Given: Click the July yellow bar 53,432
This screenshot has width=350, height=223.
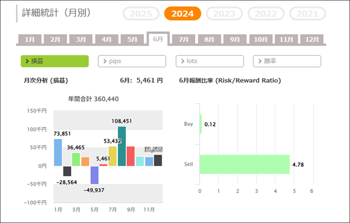Looking at the screenshot, I should click(112, 156).
